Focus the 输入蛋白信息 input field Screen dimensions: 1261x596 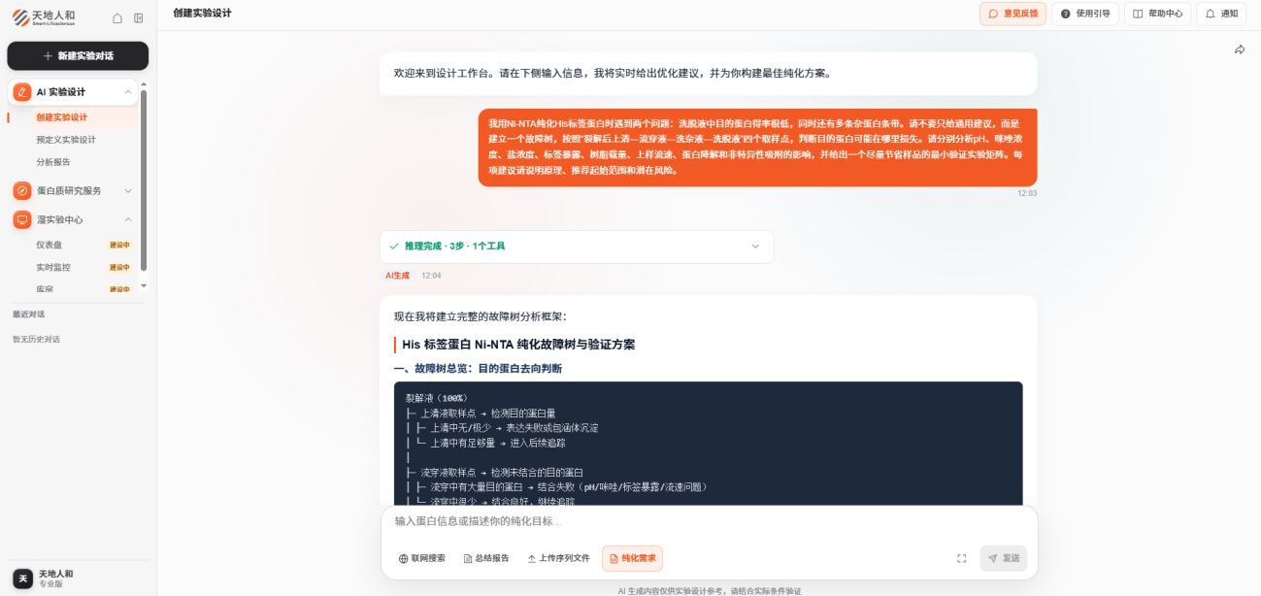708,521
